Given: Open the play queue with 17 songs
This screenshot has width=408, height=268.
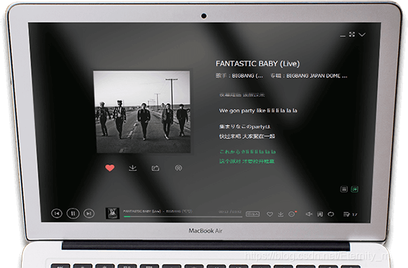Looking at the screenshot, I should [350, 214].
